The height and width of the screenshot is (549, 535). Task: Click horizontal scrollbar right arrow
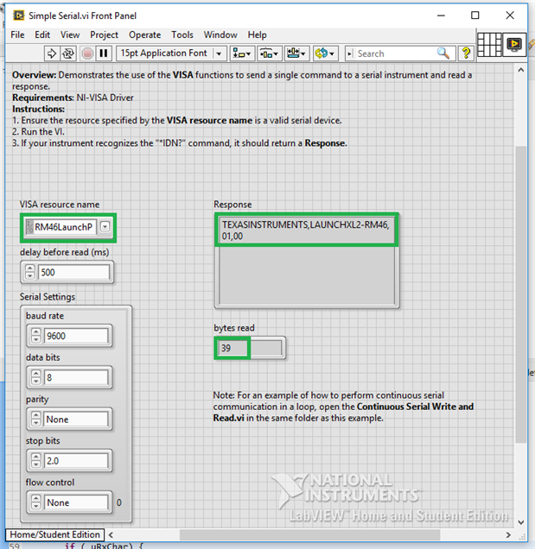pyautogui.click(x=508, y=534)
